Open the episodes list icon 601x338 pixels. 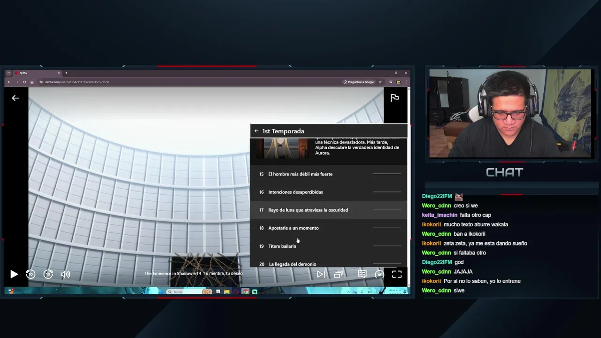[339, 274]
